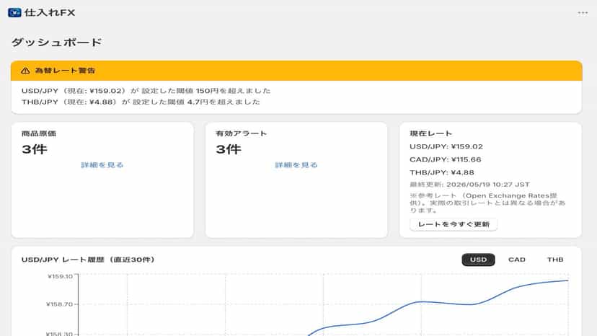The height and width of the screenshot is (336, 597).
Task: Select the USD chart tab
Action: click(x=478, y=260)
